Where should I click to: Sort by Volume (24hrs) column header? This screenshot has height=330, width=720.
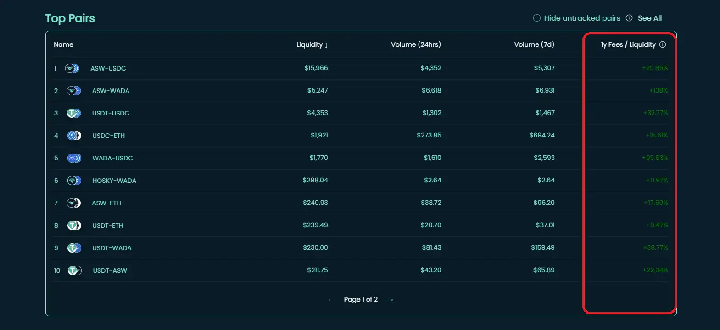[416, 44]
